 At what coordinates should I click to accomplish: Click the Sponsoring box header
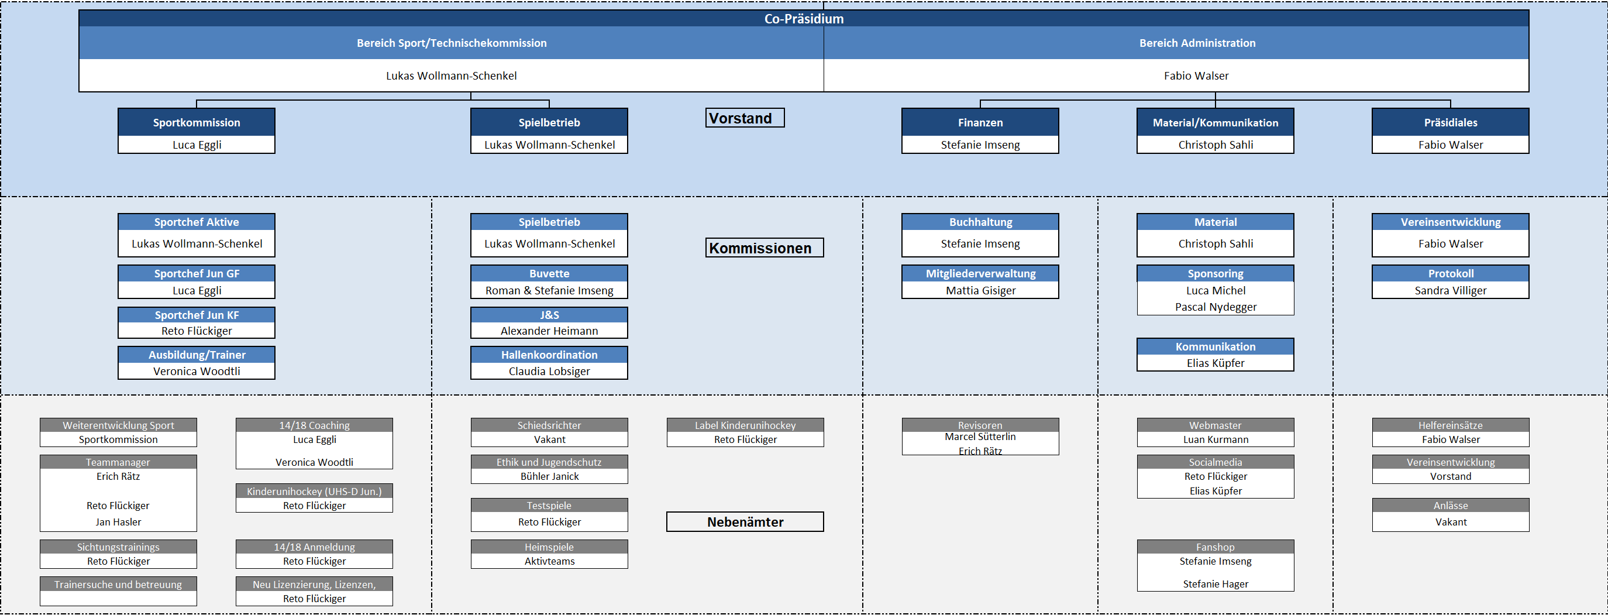pyautogui.click(x=1215, y=273)
